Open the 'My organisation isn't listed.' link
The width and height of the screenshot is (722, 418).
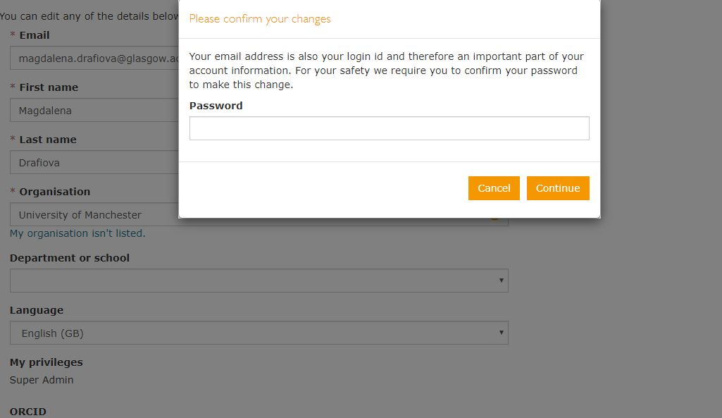(x=77, y=233)
